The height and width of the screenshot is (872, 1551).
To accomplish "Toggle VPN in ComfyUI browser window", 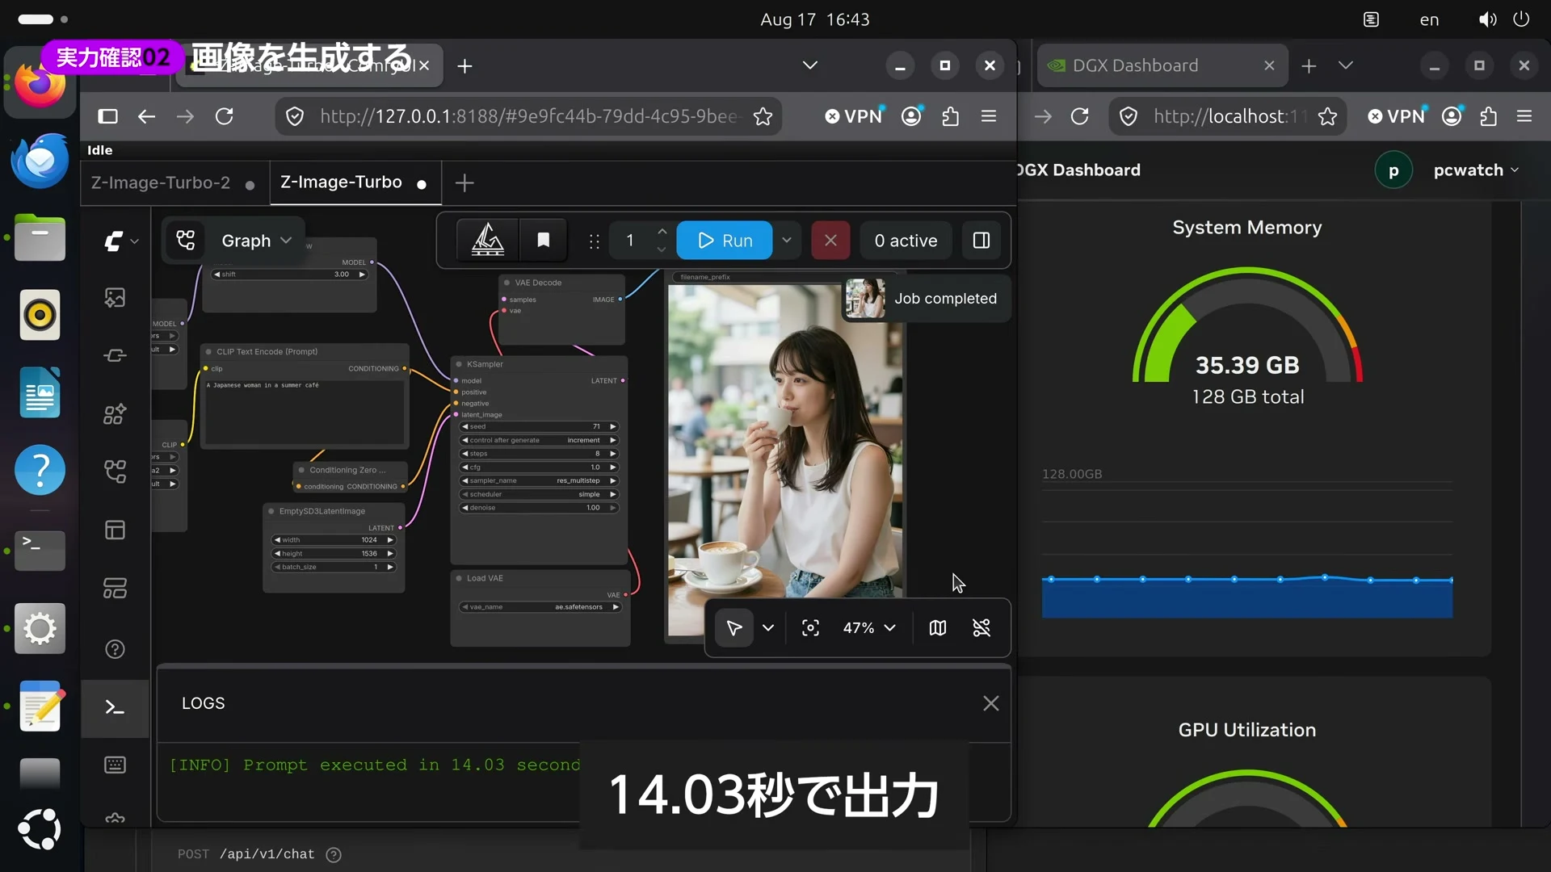I will click(854, 117).
